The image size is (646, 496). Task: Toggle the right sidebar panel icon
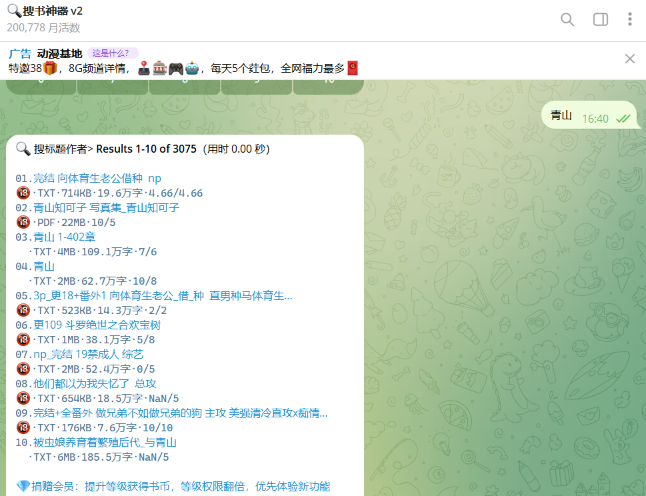[600, 19]
